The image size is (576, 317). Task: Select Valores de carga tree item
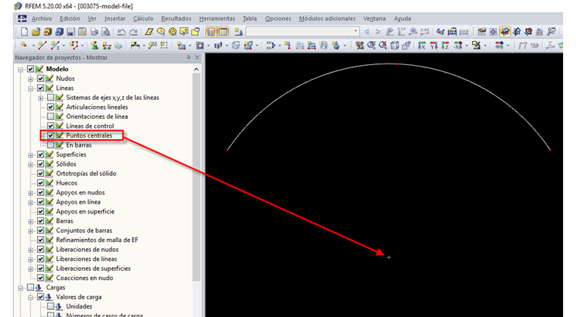[x=79, y=297]
